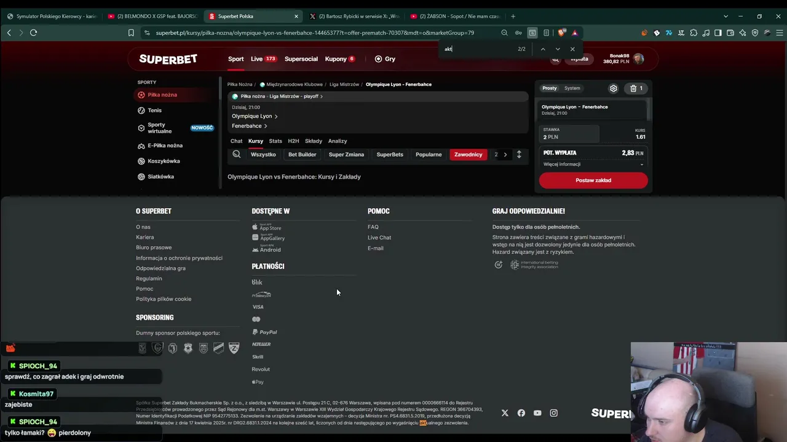Open the Brave Shields icon

pyautogui.click(x=562, y=33)
